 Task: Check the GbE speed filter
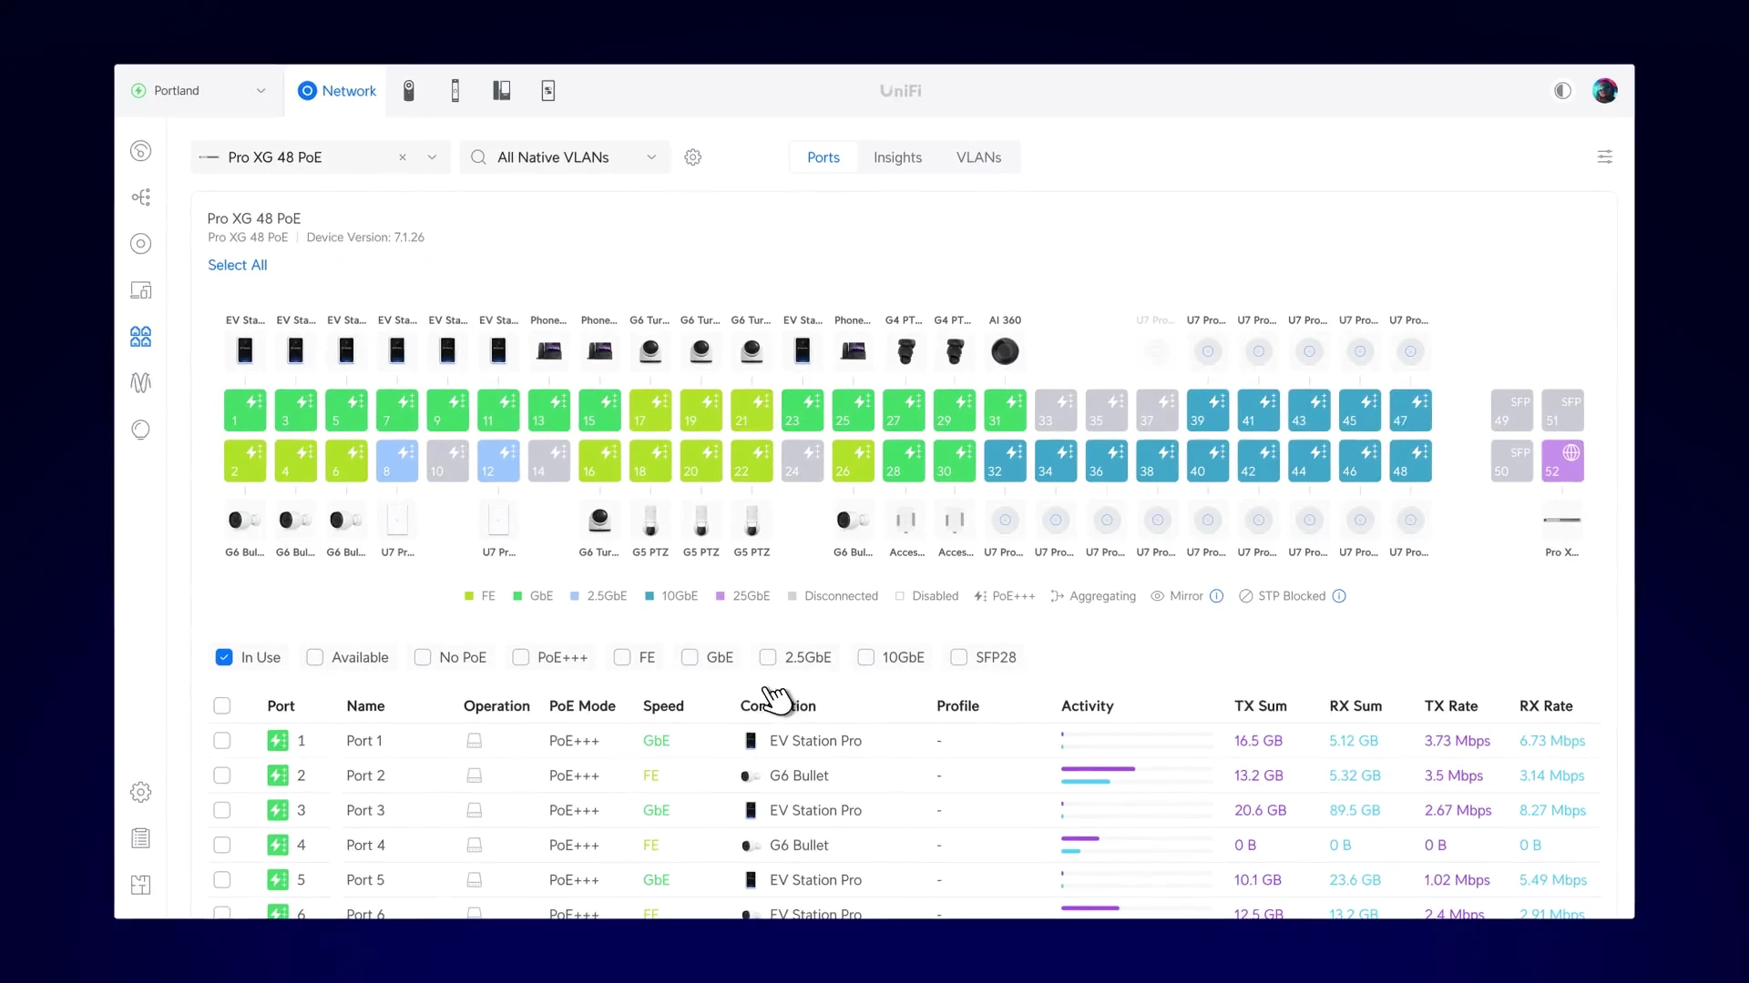click(690, 657)
